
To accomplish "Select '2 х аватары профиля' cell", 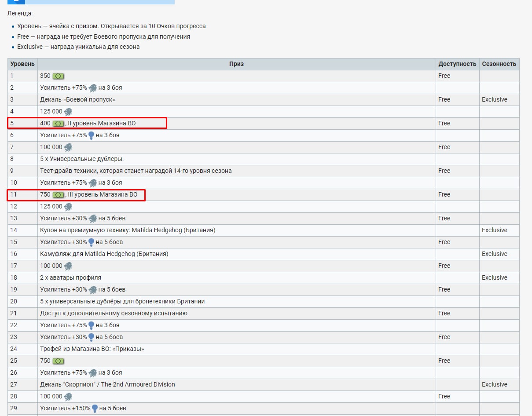I will (236, 278).
